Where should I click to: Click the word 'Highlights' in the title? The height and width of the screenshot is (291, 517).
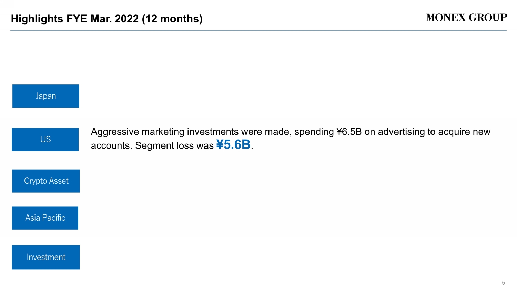(x=37, y=19)
